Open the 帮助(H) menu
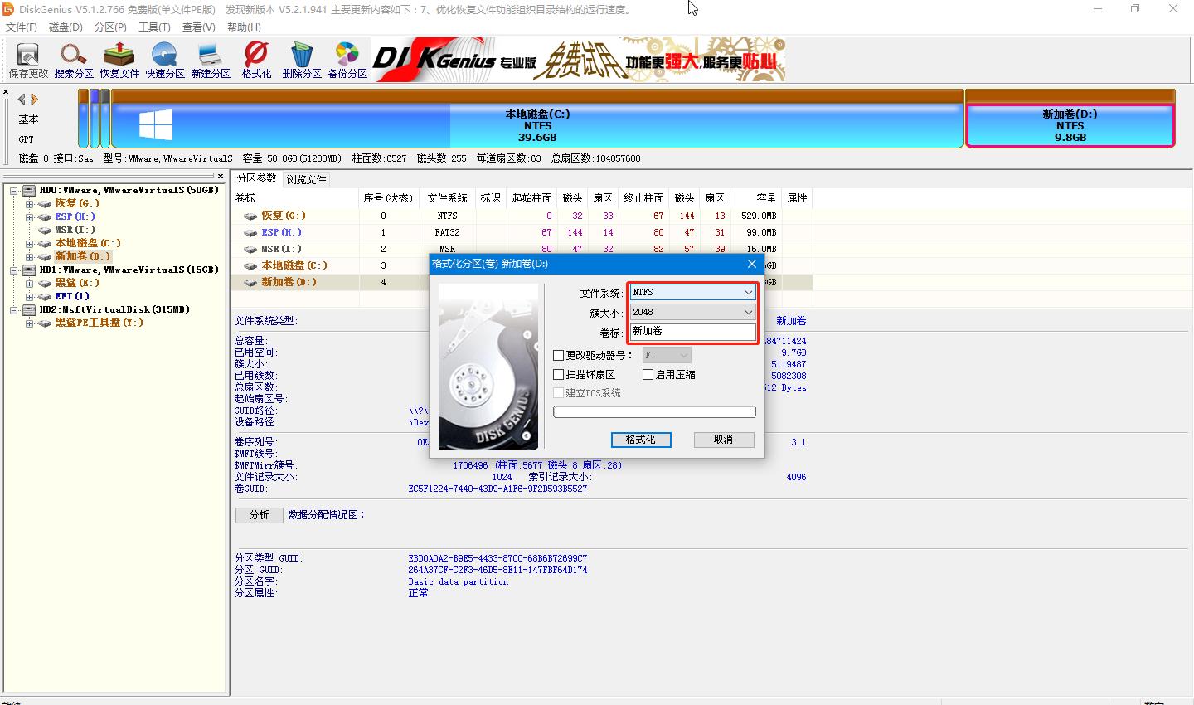The image size is (1194, 705). (x=244, y=27)
